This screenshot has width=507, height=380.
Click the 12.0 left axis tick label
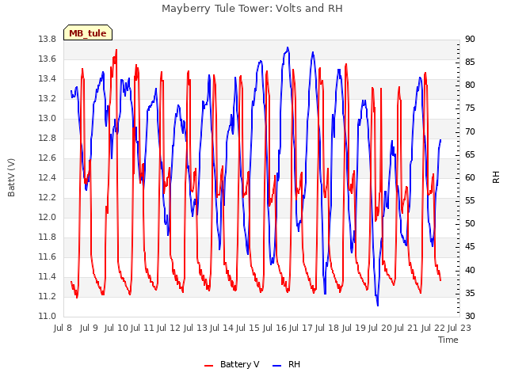click(x=48, y=217)
